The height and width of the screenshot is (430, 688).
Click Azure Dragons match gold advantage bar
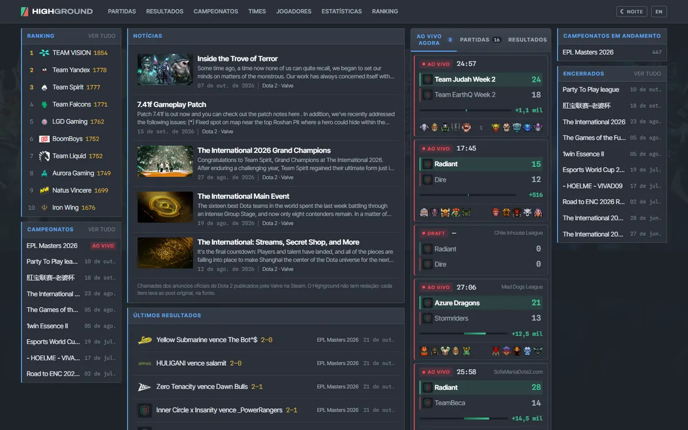coord(463,334)
